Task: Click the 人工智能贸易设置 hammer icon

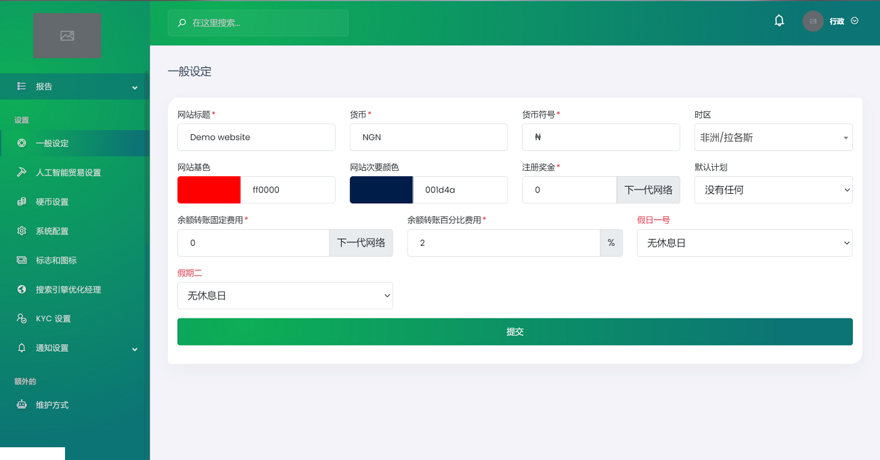Action: click(x=22, y=173)
